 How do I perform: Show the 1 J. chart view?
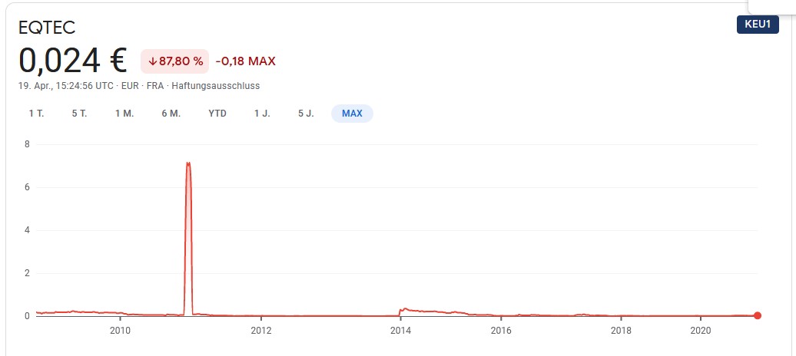262,114
